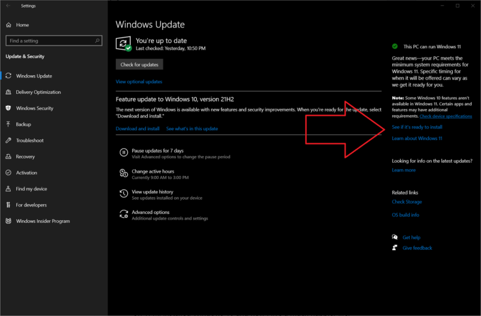This screenshot has width=481, height=316.
Task: Click the Find my device icon
Action: [x=9, y=189]
